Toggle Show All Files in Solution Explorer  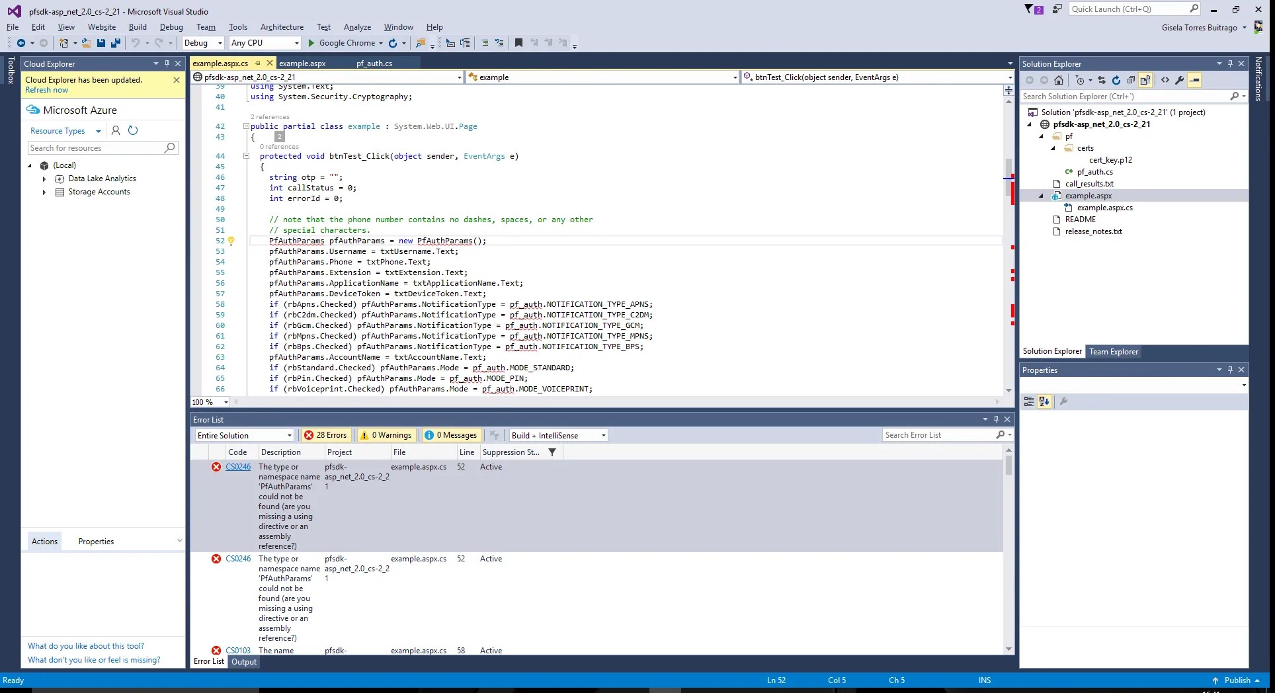coord(1145,80)
